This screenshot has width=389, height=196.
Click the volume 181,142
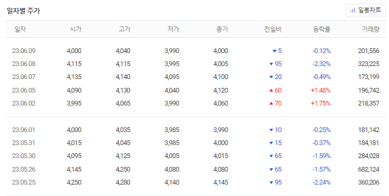(x=369, y=130)
